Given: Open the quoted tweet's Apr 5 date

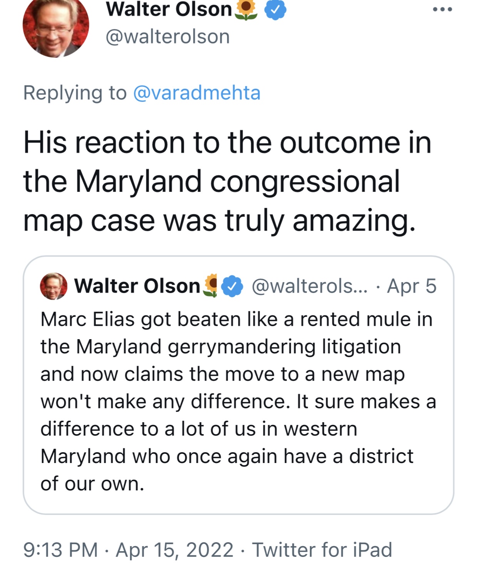Looking at the screenshot, I should (x=411, y=286).
